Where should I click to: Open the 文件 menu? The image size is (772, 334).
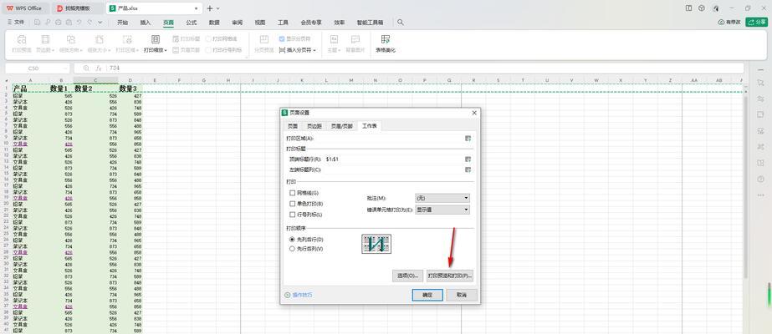pyautogui.click(x=16, y=22)
